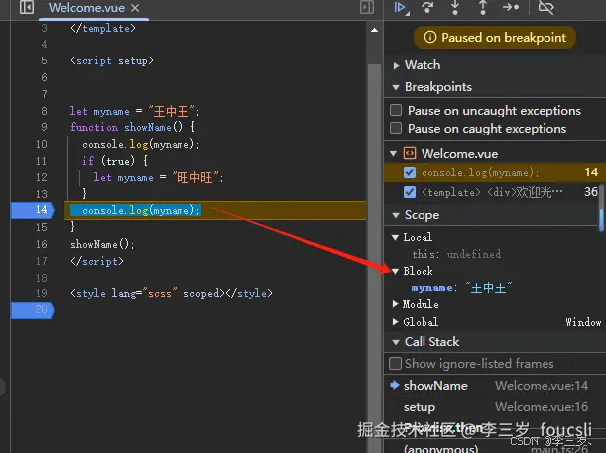Click 'Welcome.vue:14' location link
The image size is (606, 453).
pyautogui.click(x=542, y=386)
